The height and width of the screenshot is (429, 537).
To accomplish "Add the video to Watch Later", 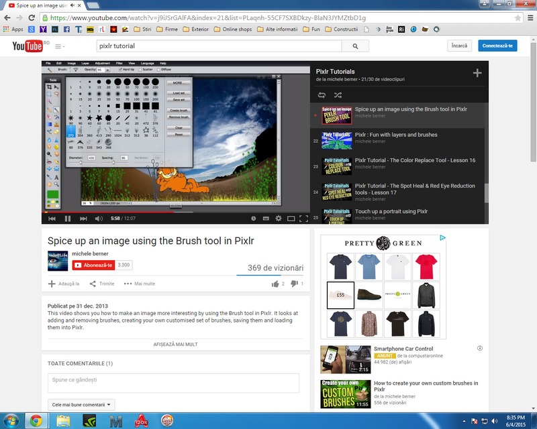I will (x=254, y=219).
